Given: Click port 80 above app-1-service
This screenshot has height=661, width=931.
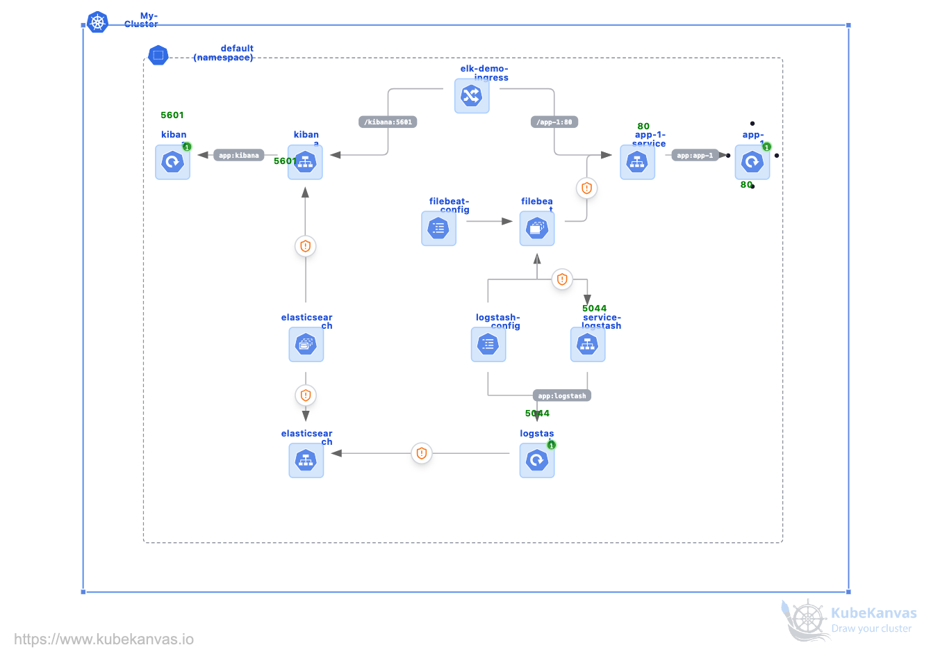Looking at the screenshot, I should coord(643,127).
